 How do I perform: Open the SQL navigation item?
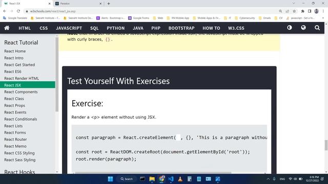94,28
